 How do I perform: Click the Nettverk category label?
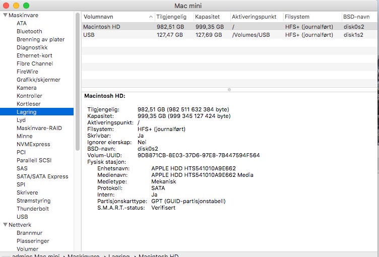[x=20, y=225]
